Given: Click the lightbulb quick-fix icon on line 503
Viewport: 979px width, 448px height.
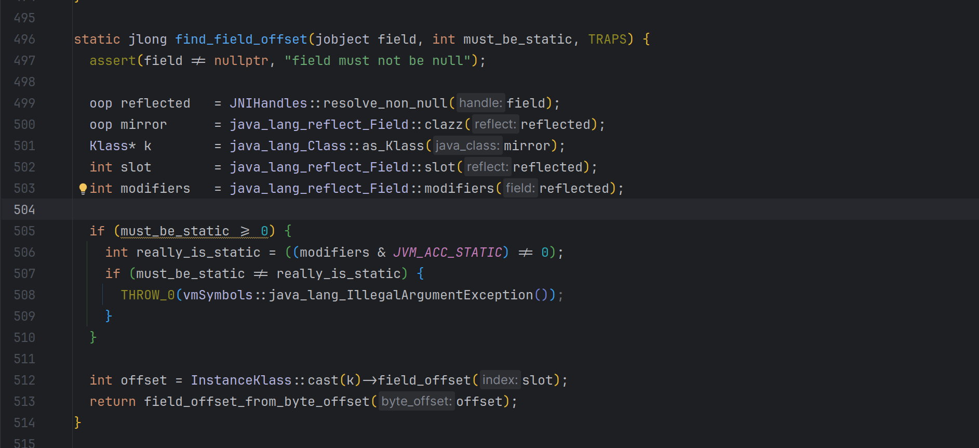Looking at the screenshot, I should (83, 189).
